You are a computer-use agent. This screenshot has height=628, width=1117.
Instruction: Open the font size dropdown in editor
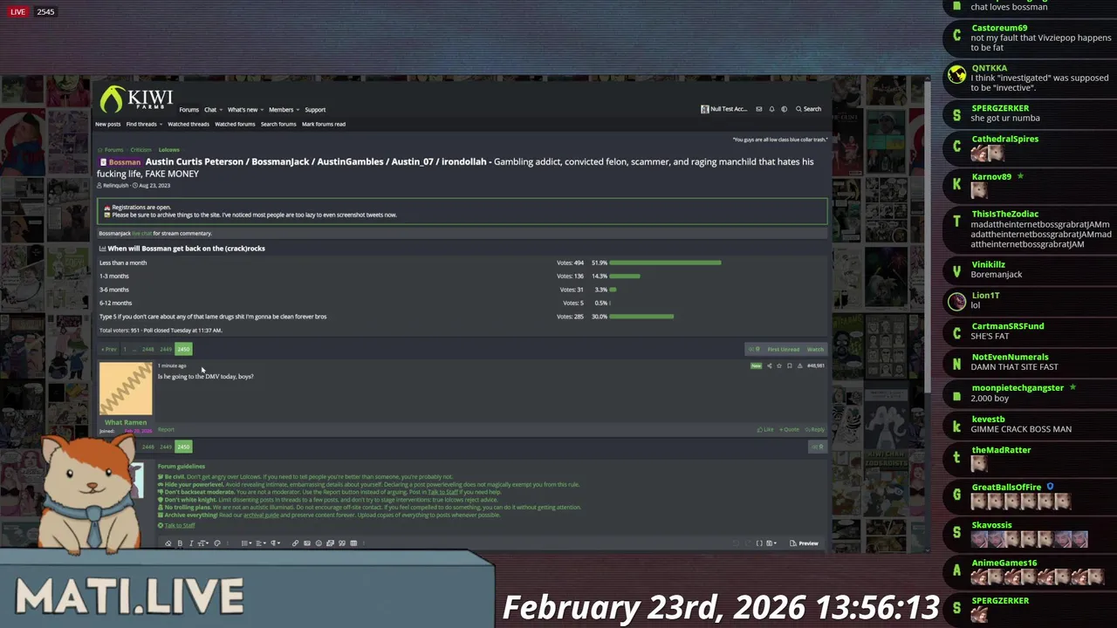click(x=203, y=543)
